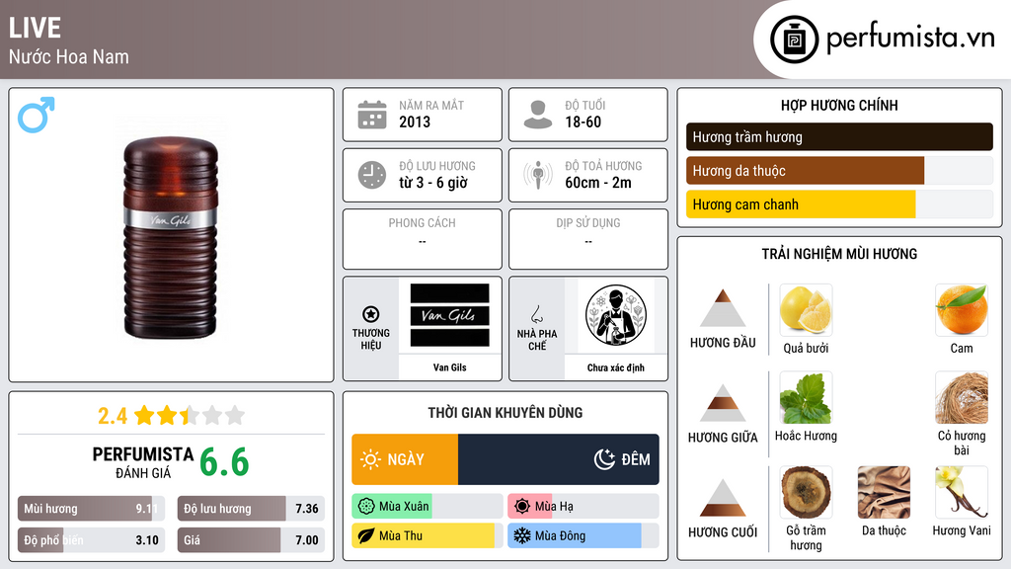Click the Hợp hương chính heading

pyautogui.click(x=839, y=105)
